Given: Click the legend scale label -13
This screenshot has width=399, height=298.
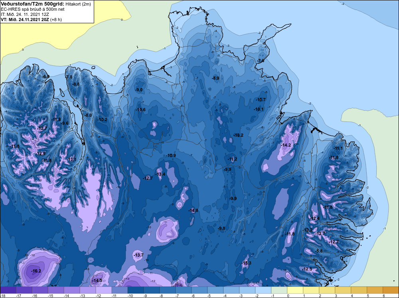Looking at the screenshot, I should [82, 296].
